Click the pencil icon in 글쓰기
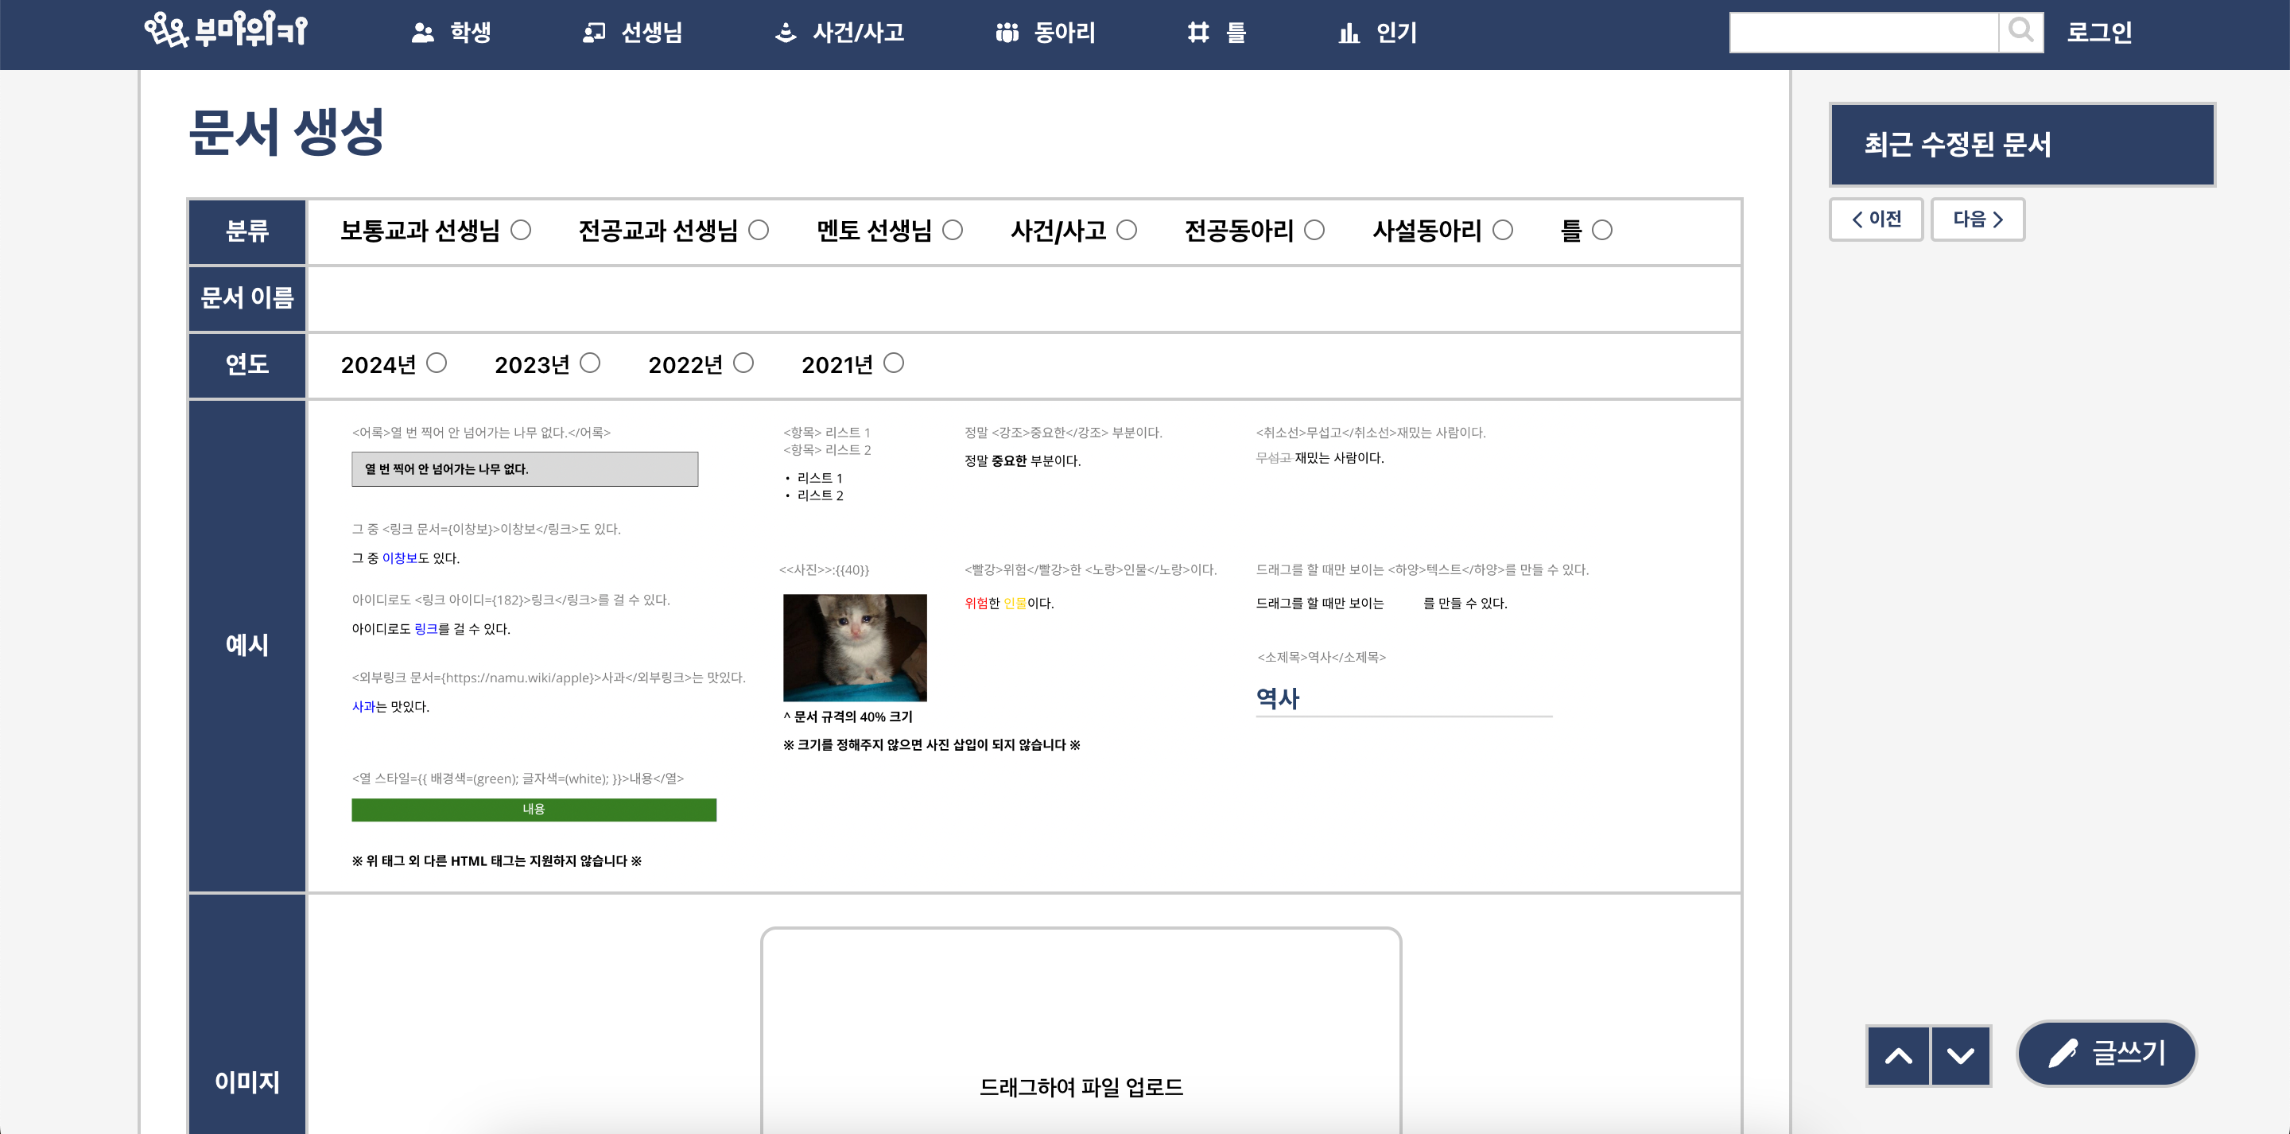This screenshot has height=1134, width=2290. point(2062,1054)
